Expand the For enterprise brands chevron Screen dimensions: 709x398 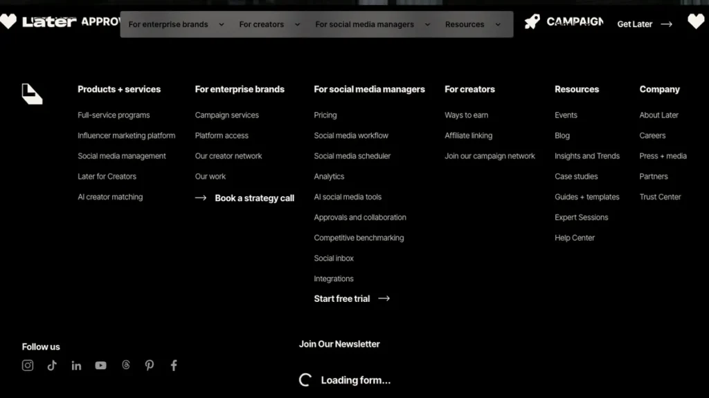[222, 24]
